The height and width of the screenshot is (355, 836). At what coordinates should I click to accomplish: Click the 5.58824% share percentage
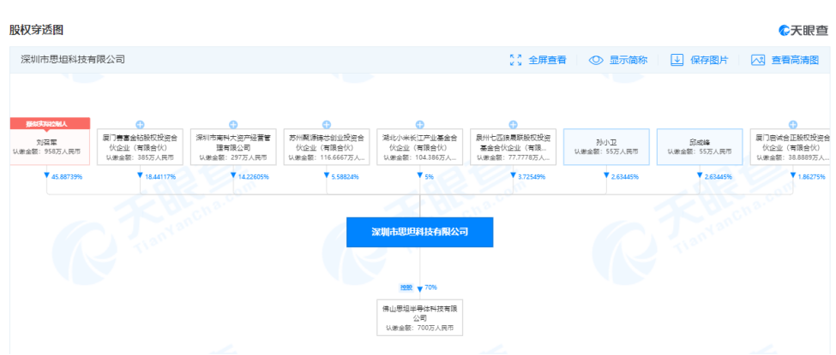click(x=345, y=177)
